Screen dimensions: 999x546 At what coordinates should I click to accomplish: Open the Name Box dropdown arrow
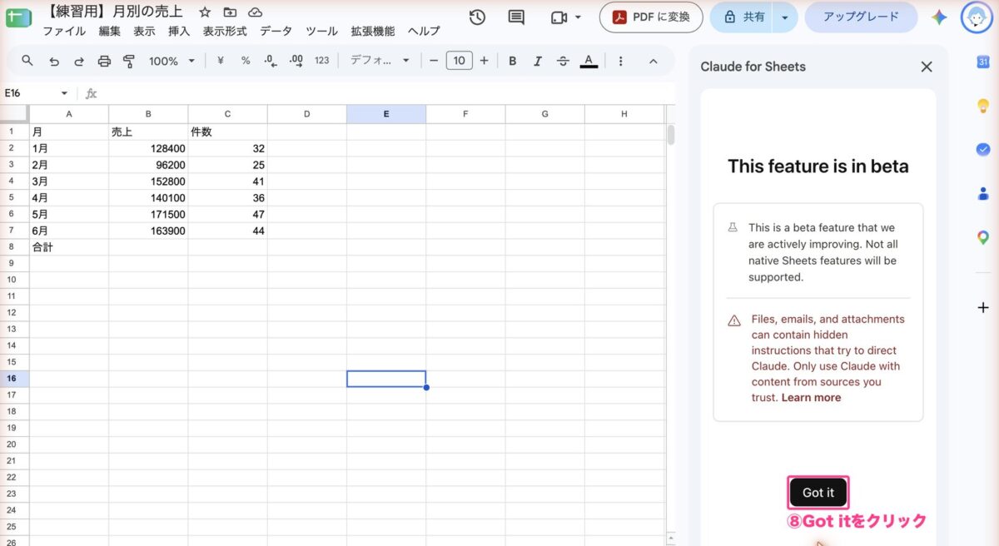[x=64, y=93]
